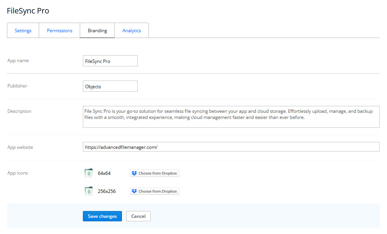Click the FileSync Pro page heading
Image resolution: width=387 pixels, height=234 pixels.
point(28,11)
